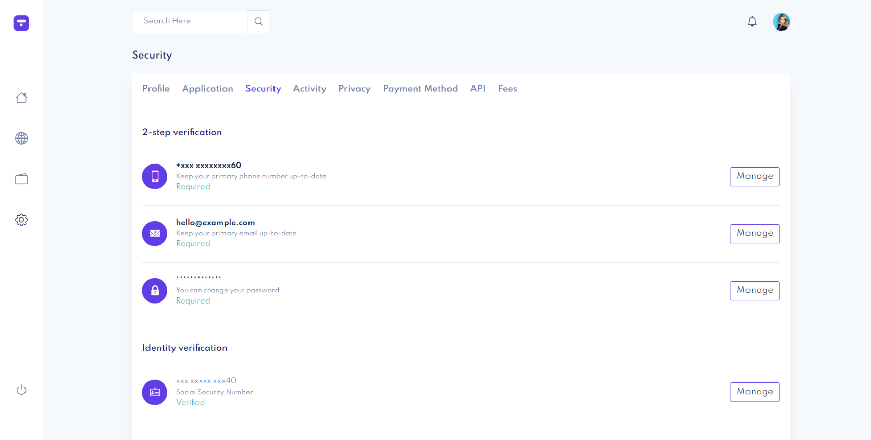This screenshot has height=440, width=871.
Task: Go to the Privacy tab
Action: pos(354,89)
